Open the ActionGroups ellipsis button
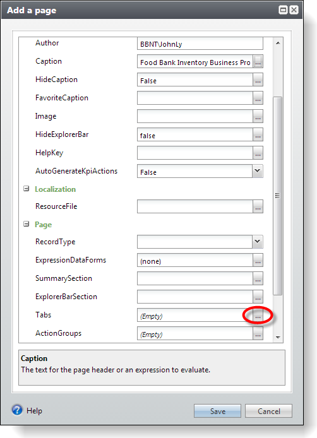The width and height of the screenshot is (317, 438). [258, 334]
